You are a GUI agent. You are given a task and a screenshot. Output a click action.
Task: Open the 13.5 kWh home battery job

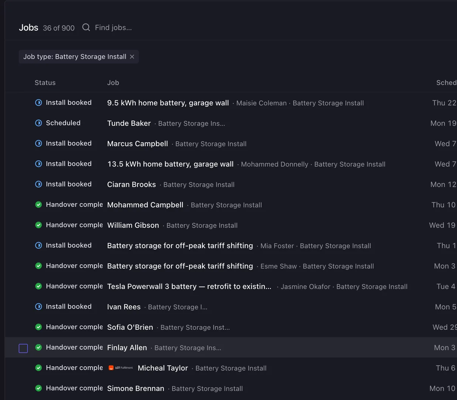[170, 164]
